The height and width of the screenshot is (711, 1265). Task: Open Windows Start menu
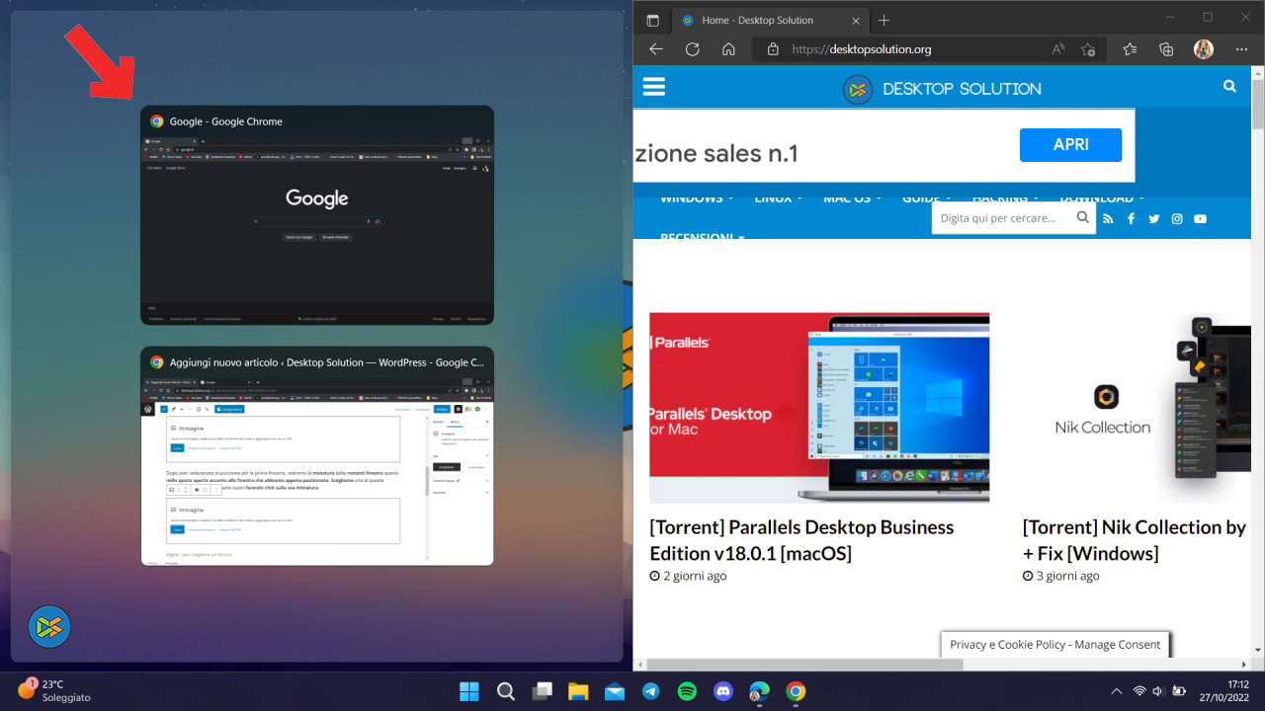pyautogui.click(x=469, y=691)
